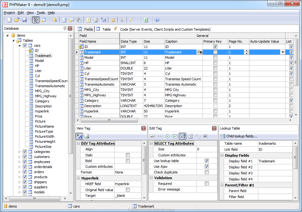302x212 pixels.
Task: Choose hidden field edit tag icon
Action: (x=205, y=136)
